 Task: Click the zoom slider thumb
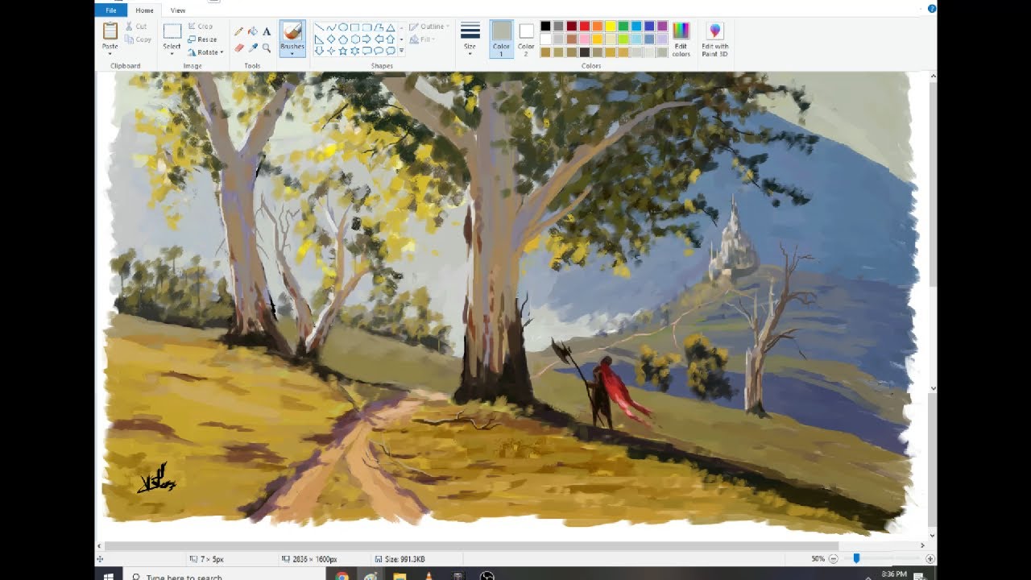point(856,558)
